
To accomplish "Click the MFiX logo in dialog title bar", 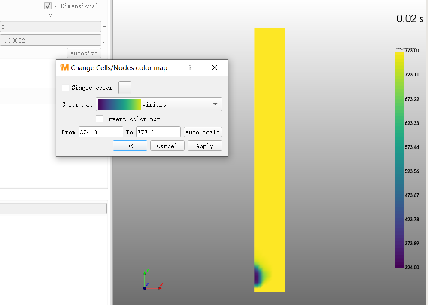I will [x=64, y=67].
